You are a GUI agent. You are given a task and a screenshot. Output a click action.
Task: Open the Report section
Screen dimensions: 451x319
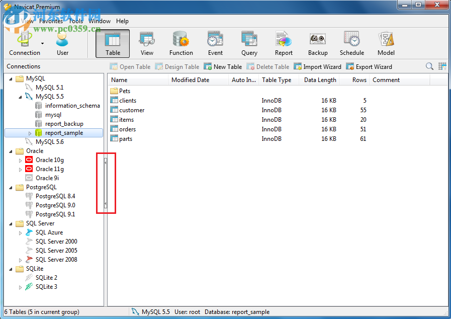(x=284, y=44)
